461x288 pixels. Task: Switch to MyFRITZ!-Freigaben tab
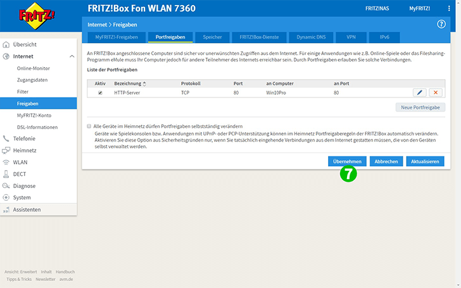117,37
